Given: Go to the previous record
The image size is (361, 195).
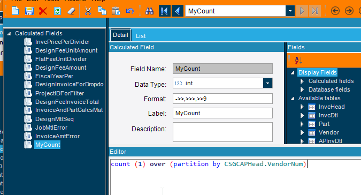Looking at the screenshot, I should pos(178,11).
